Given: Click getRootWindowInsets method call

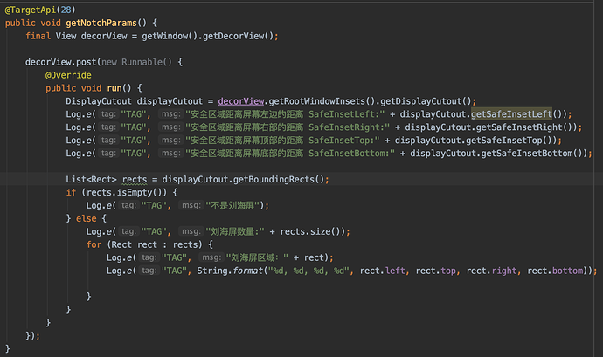Looking at the screenshot, I should 318,101.
